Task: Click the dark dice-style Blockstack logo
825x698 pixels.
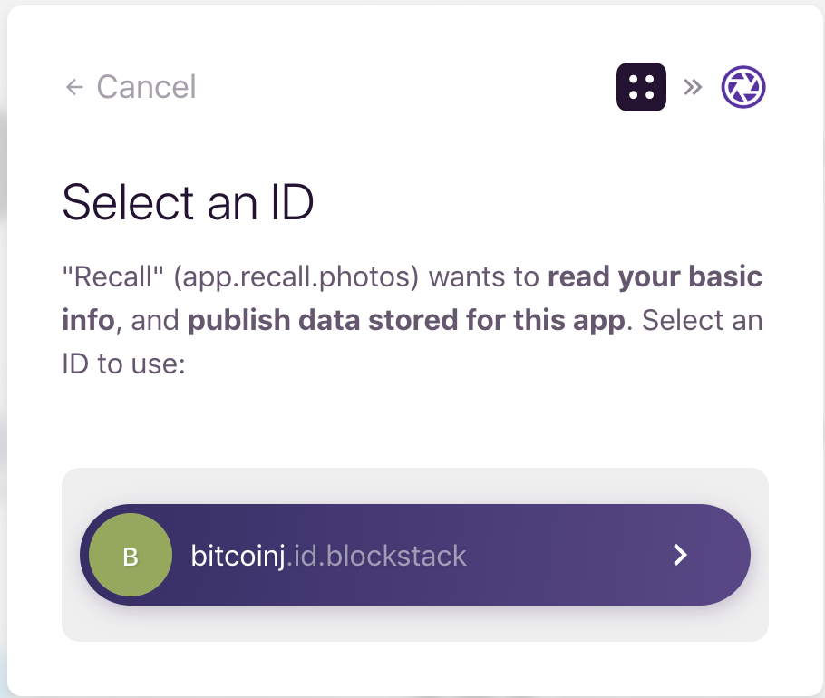Action: tap(641, 87)
